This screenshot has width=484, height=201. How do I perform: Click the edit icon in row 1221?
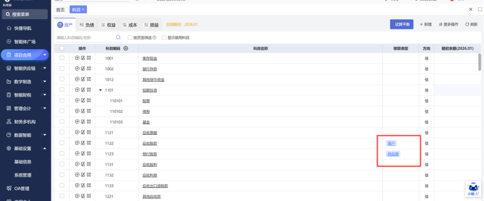[x=83, y=196]
